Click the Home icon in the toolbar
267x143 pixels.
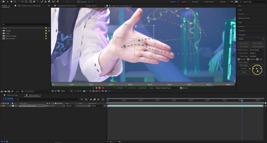pyautogui.click(x=3, y=2)
